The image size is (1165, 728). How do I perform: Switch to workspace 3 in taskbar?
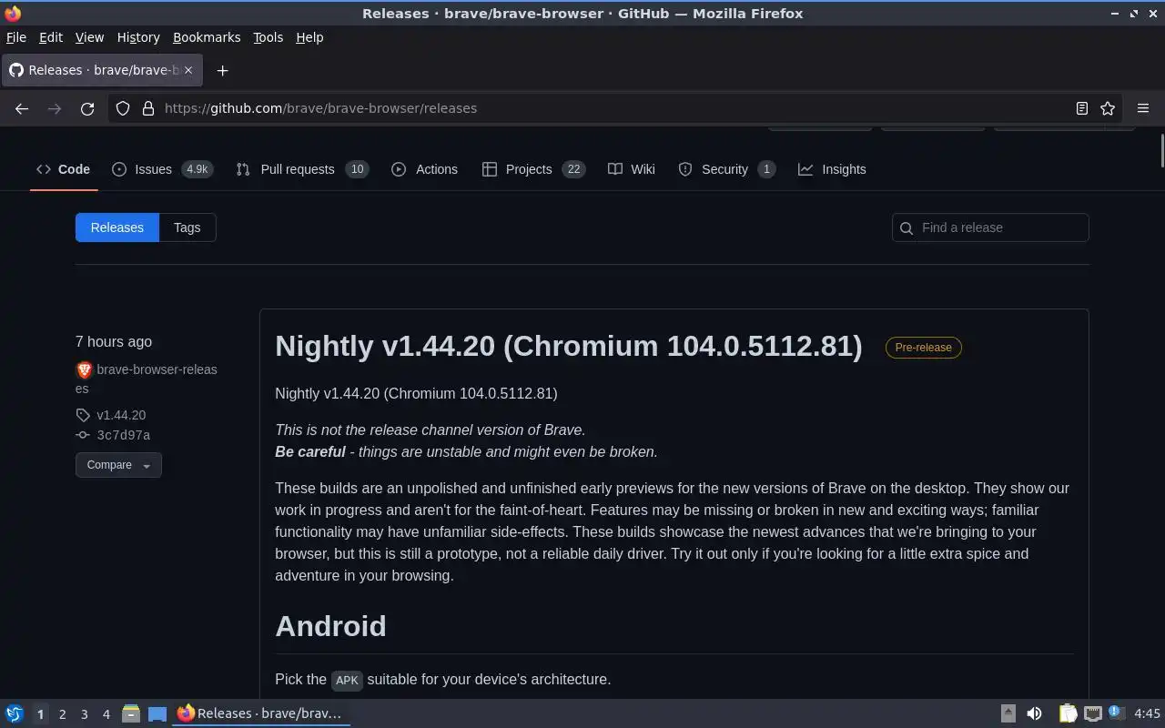[84, 714]
